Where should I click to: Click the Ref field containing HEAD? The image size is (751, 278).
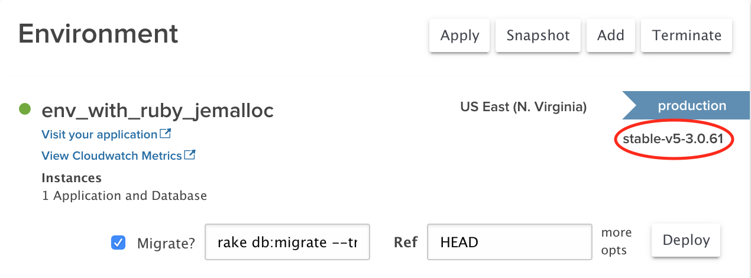pos(509,242)
